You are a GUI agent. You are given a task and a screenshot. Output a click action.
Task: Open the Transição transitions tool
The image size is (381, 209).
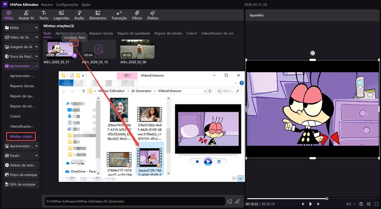pyautogui.click(x=119, y=15)
